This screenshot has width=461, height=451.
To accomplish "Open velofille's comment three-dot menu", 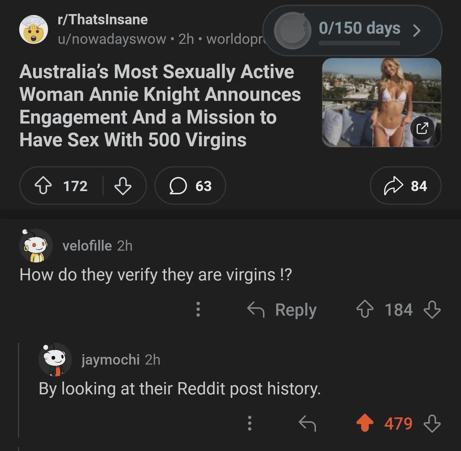I will tap(198, 310).
